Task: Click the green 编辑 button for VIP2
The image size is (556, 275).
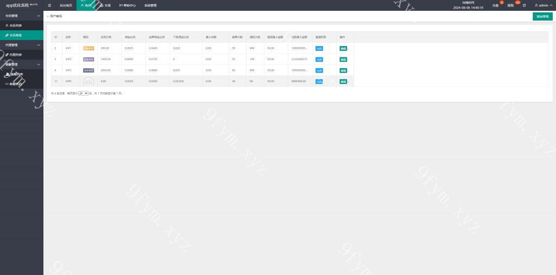Action: 343,60
